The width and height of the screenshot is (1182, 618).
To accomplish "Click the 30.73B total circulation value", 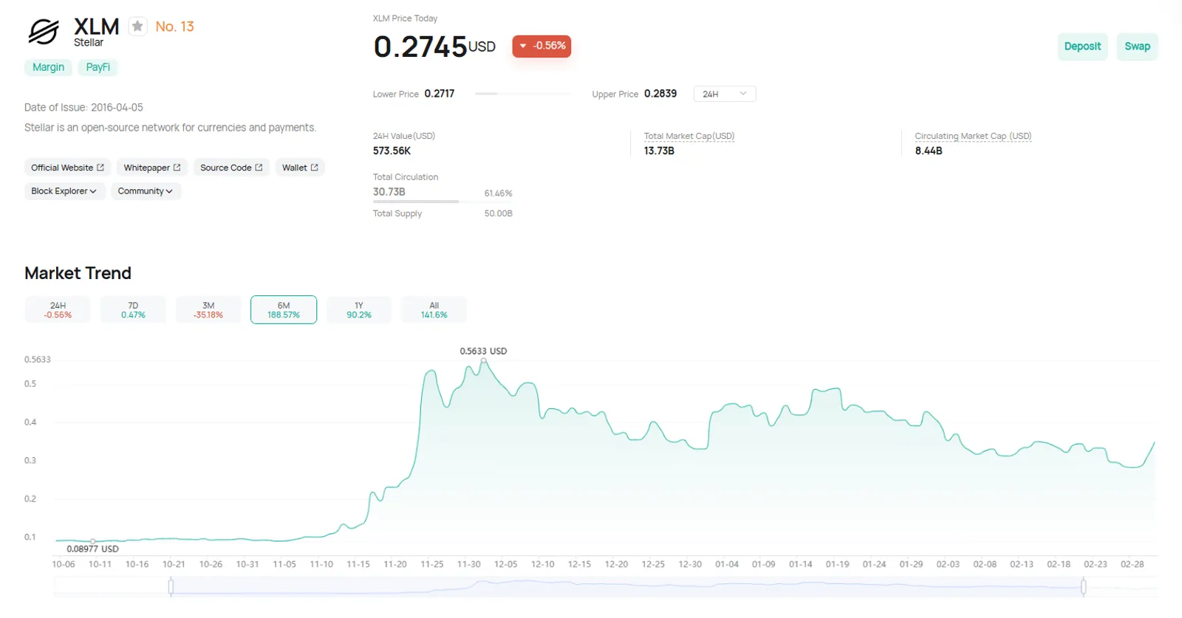I will (x=389, y=192).
